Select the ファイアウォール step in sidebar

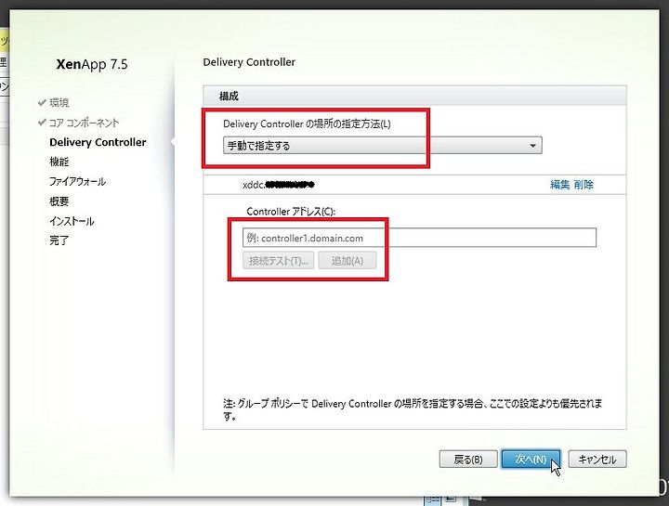point(78,182)
